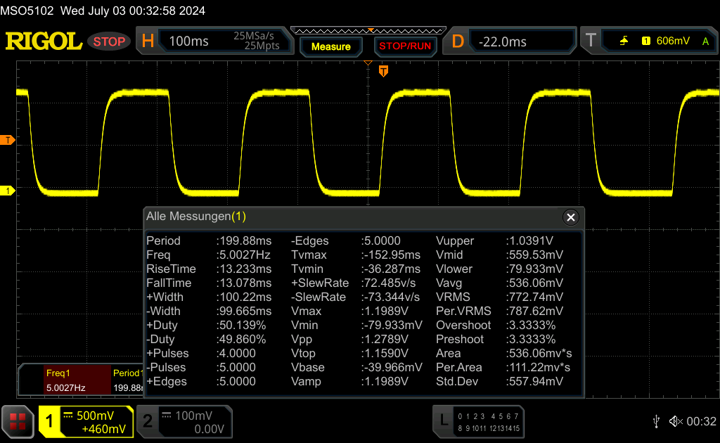Click the -Edges measurement label
Screen dimensions: 720x443
(x=309, y=240)
